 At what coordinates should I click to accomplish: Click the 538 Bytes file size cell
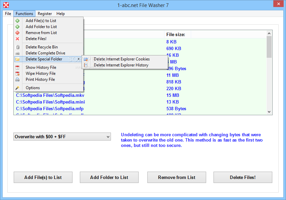(176, 109)
